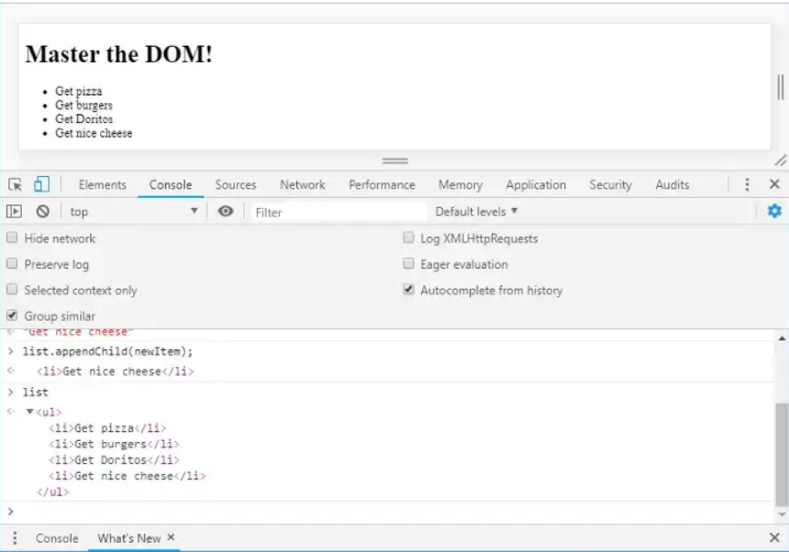Show the console sidebar icon
The height and width of the screenshot is (552, 789).
[x=14, y=212]
